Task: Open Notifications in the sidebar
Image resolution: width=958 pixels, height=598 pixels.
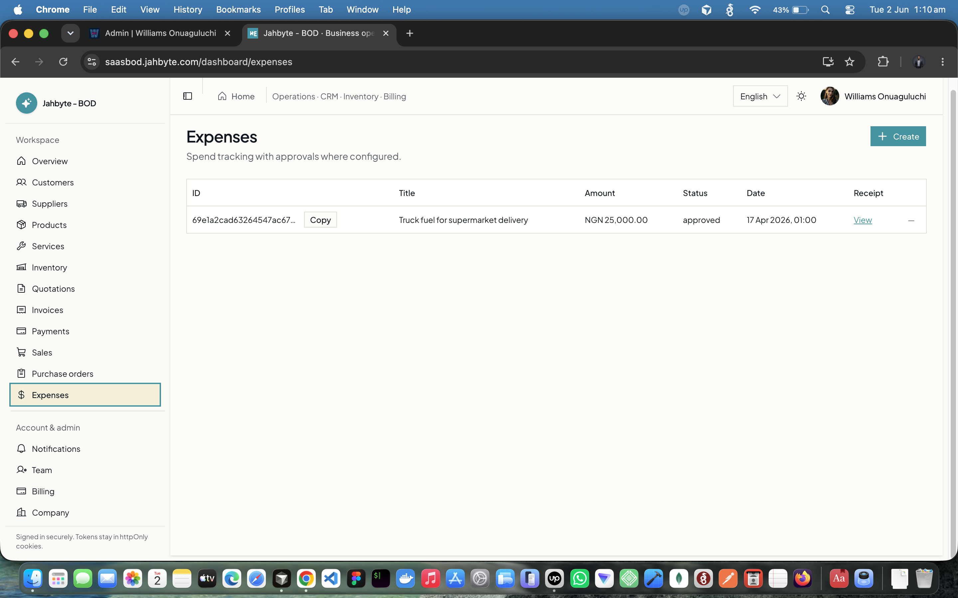Action: (x=85, y=449)
